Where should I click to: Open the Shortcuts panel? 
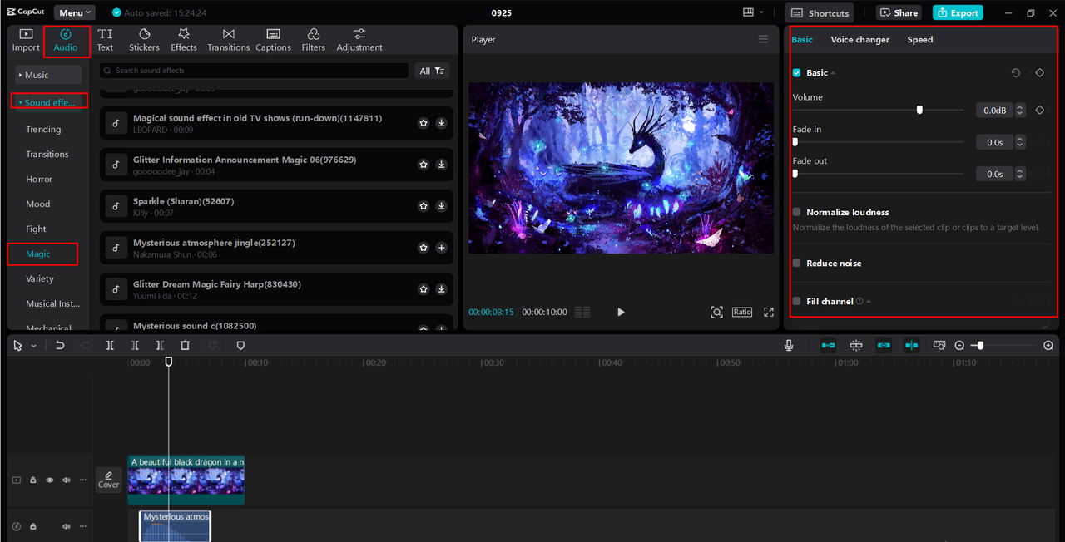point(820,12)
